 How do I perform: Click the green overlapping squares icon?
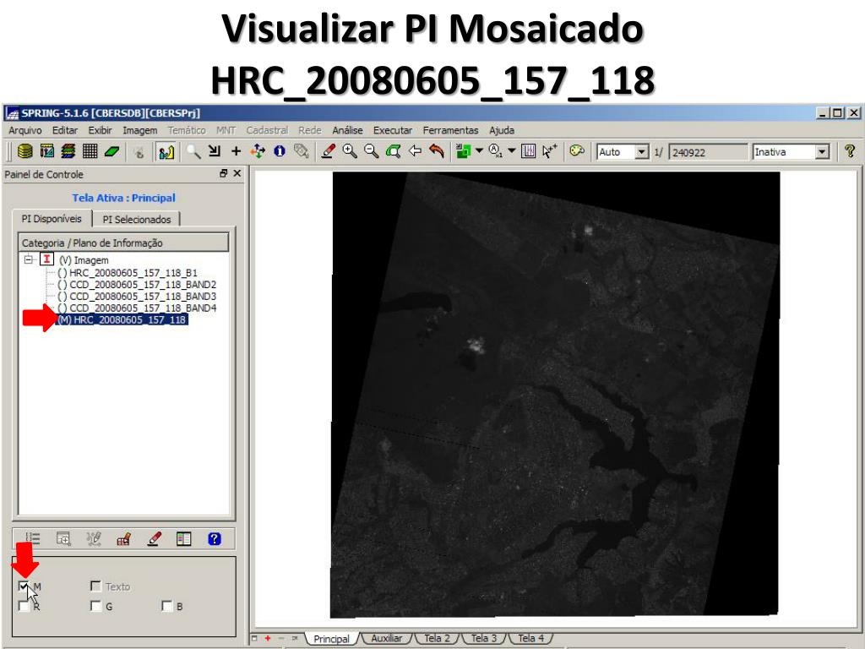(x=464, y=151)
